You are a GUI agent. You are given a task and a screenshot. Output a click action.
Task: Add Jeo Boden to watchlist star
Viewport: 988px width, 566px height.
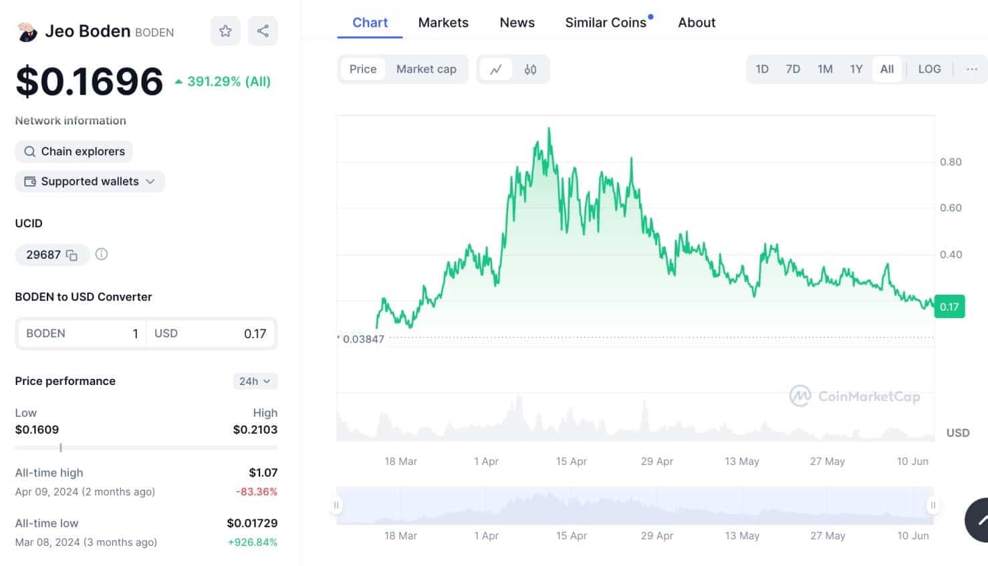click(x=225, y=31)
